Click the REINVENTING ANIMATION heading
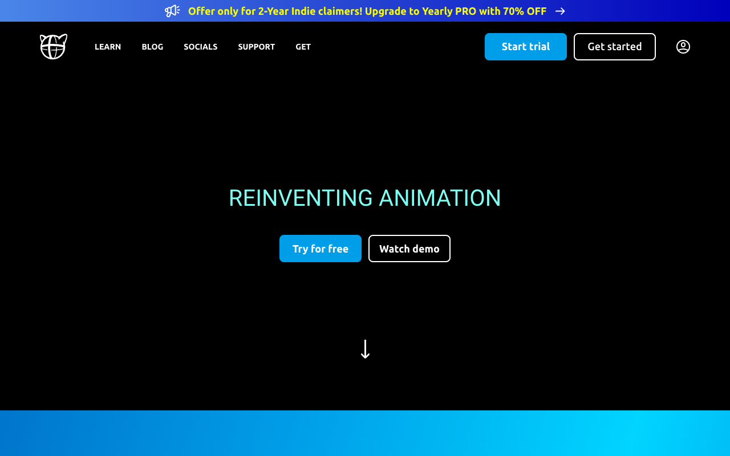The height and width of the screenshot is (456, 730). 365,198
